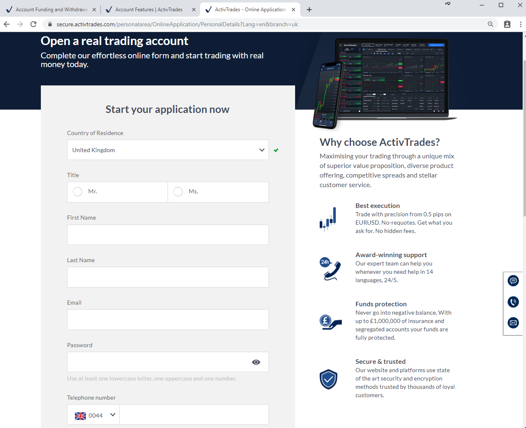Open the Chrome profile icon
526x428 pixels.
[507, 24]
